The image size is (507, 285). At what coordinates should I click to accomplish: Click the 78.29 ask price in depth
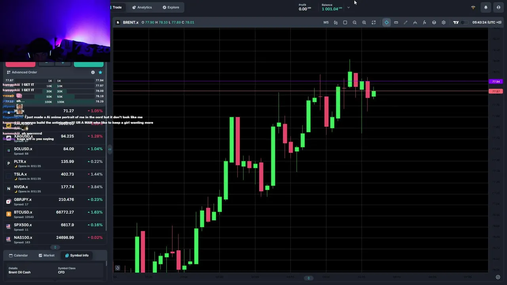(99, 102)
